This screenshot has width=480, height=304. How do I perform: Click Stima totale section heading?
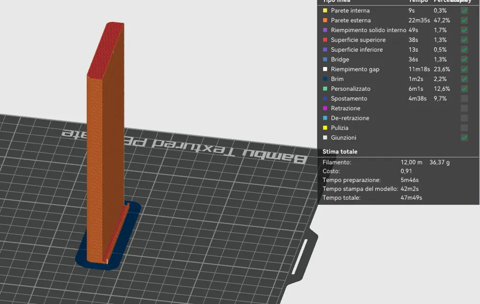(x=340, y=151)
